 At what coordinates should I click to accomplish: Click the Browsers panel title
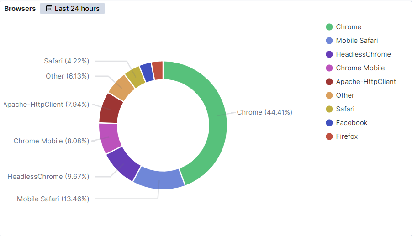[20, 9]
